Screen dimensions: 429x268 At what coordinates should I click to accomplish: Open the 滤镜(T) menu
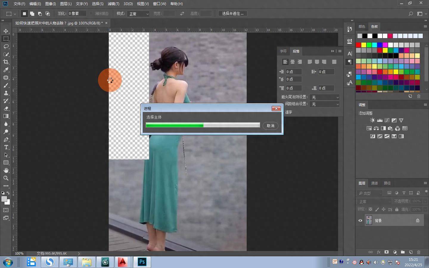(x=113, y=4)
